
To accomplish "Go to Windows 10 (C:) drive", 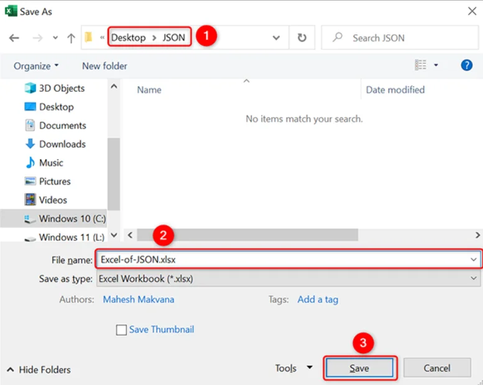I will pyautogui.click(x=71, y=219).
